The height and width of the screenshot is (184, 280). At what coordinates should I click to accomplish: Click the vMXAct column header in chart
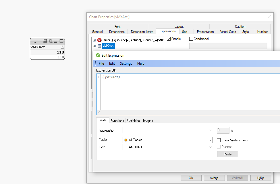tap(47, 47)
